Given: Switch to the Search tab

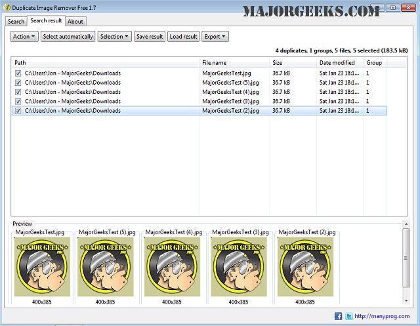Looking at the screenshot, I should point(16,22).
